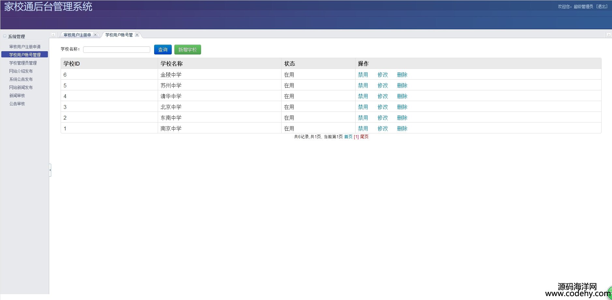Click the 退出 logout link
Viewport: 612px width, 300px height.
coord(602,7)
